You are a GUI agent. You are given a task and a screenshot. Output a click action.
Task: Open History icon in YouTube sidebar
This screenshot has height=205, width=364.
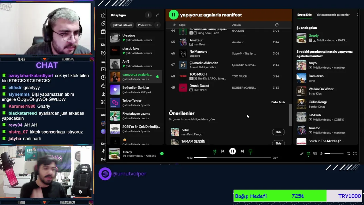click(103, 53)
